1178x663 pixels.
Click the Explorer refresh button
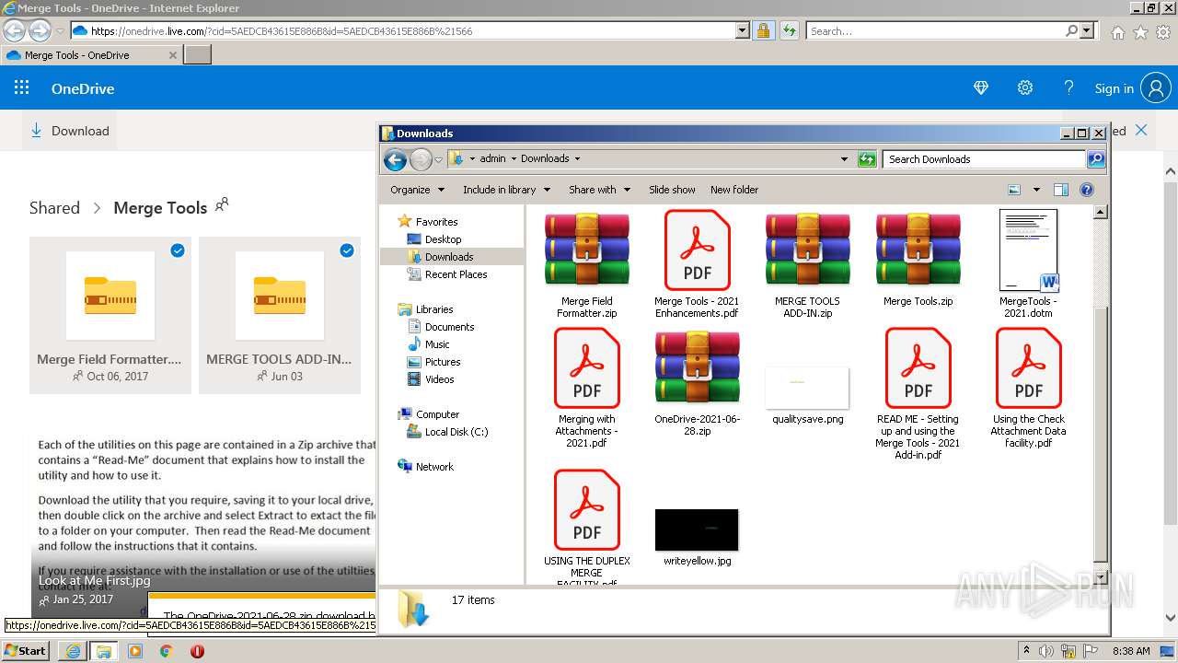866,159
